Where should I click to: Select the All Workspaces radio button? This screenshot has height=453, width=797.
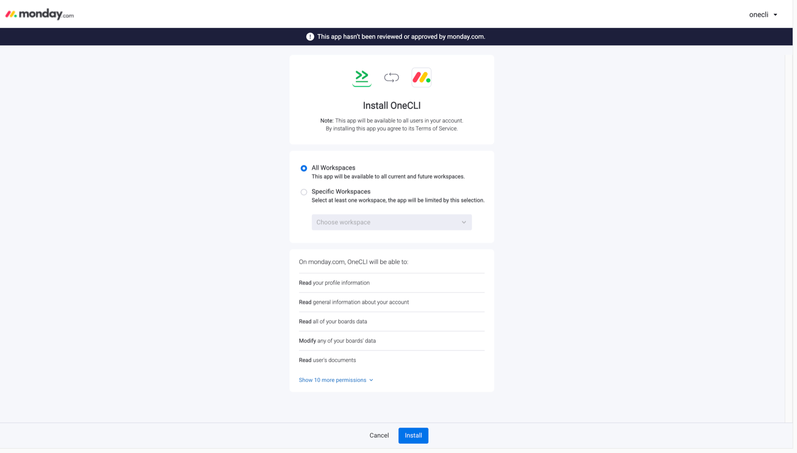click(304, 168)
